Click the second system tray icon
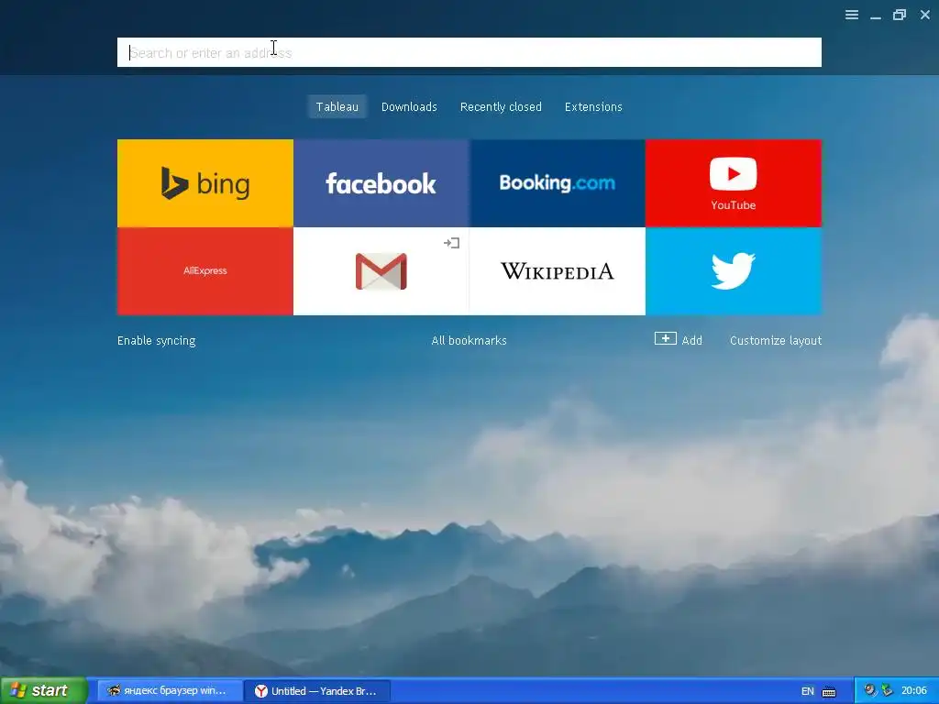Screen dimensions: 939x704 pos(887,690)
